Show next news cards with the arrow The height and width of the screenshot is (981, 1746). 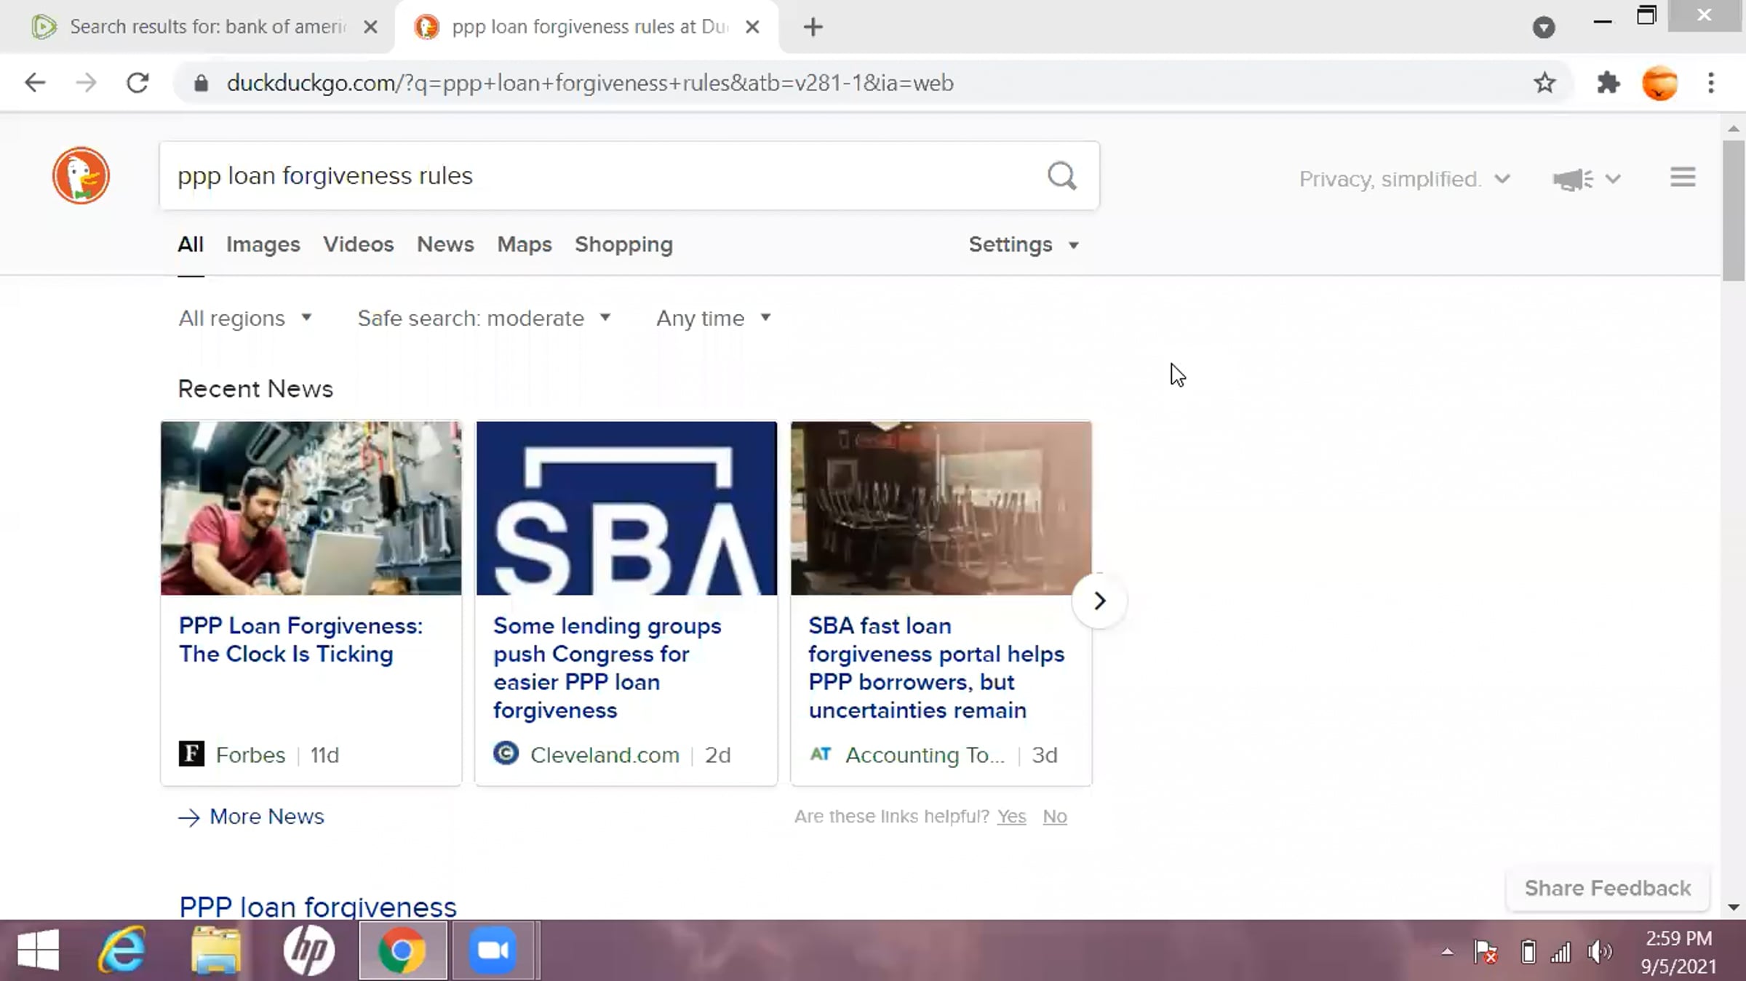coord(1099,601)
